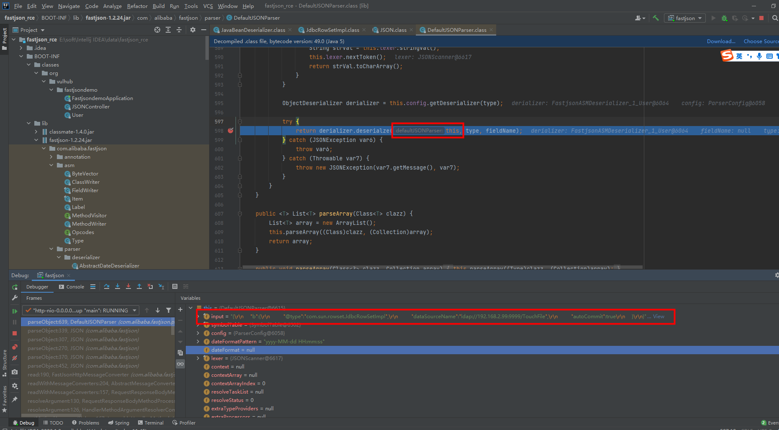The image size is (779, 430).
Task: Click the Build project hammer icon
Action: [x=656, y=18]
